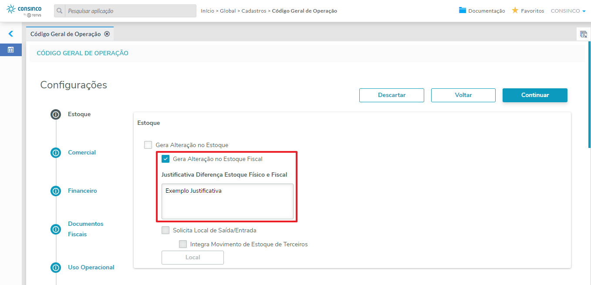
Task: Toggle Solicita Local de Saída/Entrada checkbox
Action: coord(165,230)
